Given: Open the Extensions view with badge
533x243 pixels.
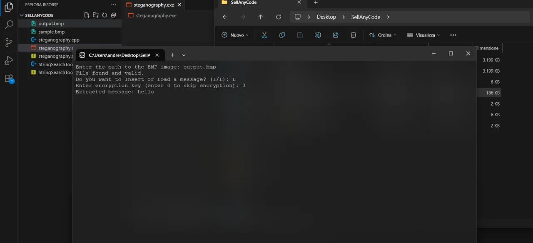Looking at the screenshot, I should coord(9,79).
